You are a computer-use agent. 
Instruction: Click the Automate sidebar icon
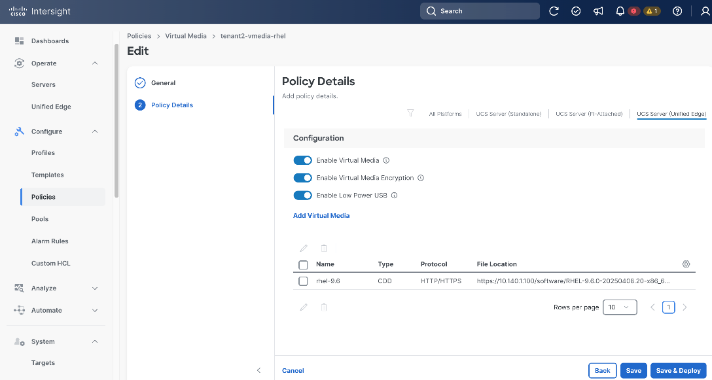click(x=19, y=311)
